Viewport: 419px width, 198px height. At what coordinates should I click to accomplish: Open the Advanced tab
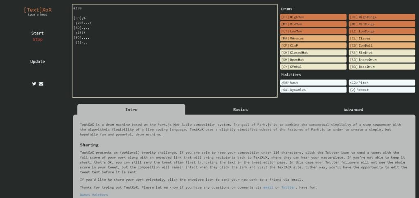point(353,110)
